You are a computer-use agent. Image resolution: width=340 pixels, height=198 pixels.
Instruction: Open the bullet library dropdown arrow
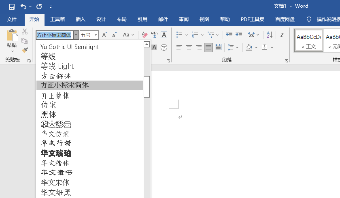[187, 35]
